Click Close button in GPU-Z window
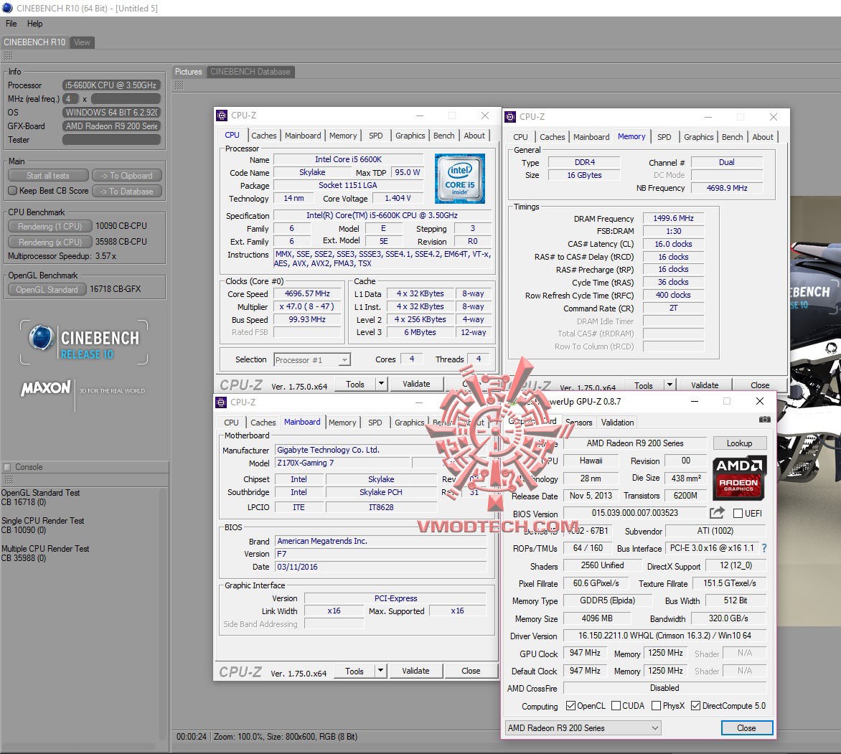The image size is (841, 754). tap(746, 727)
